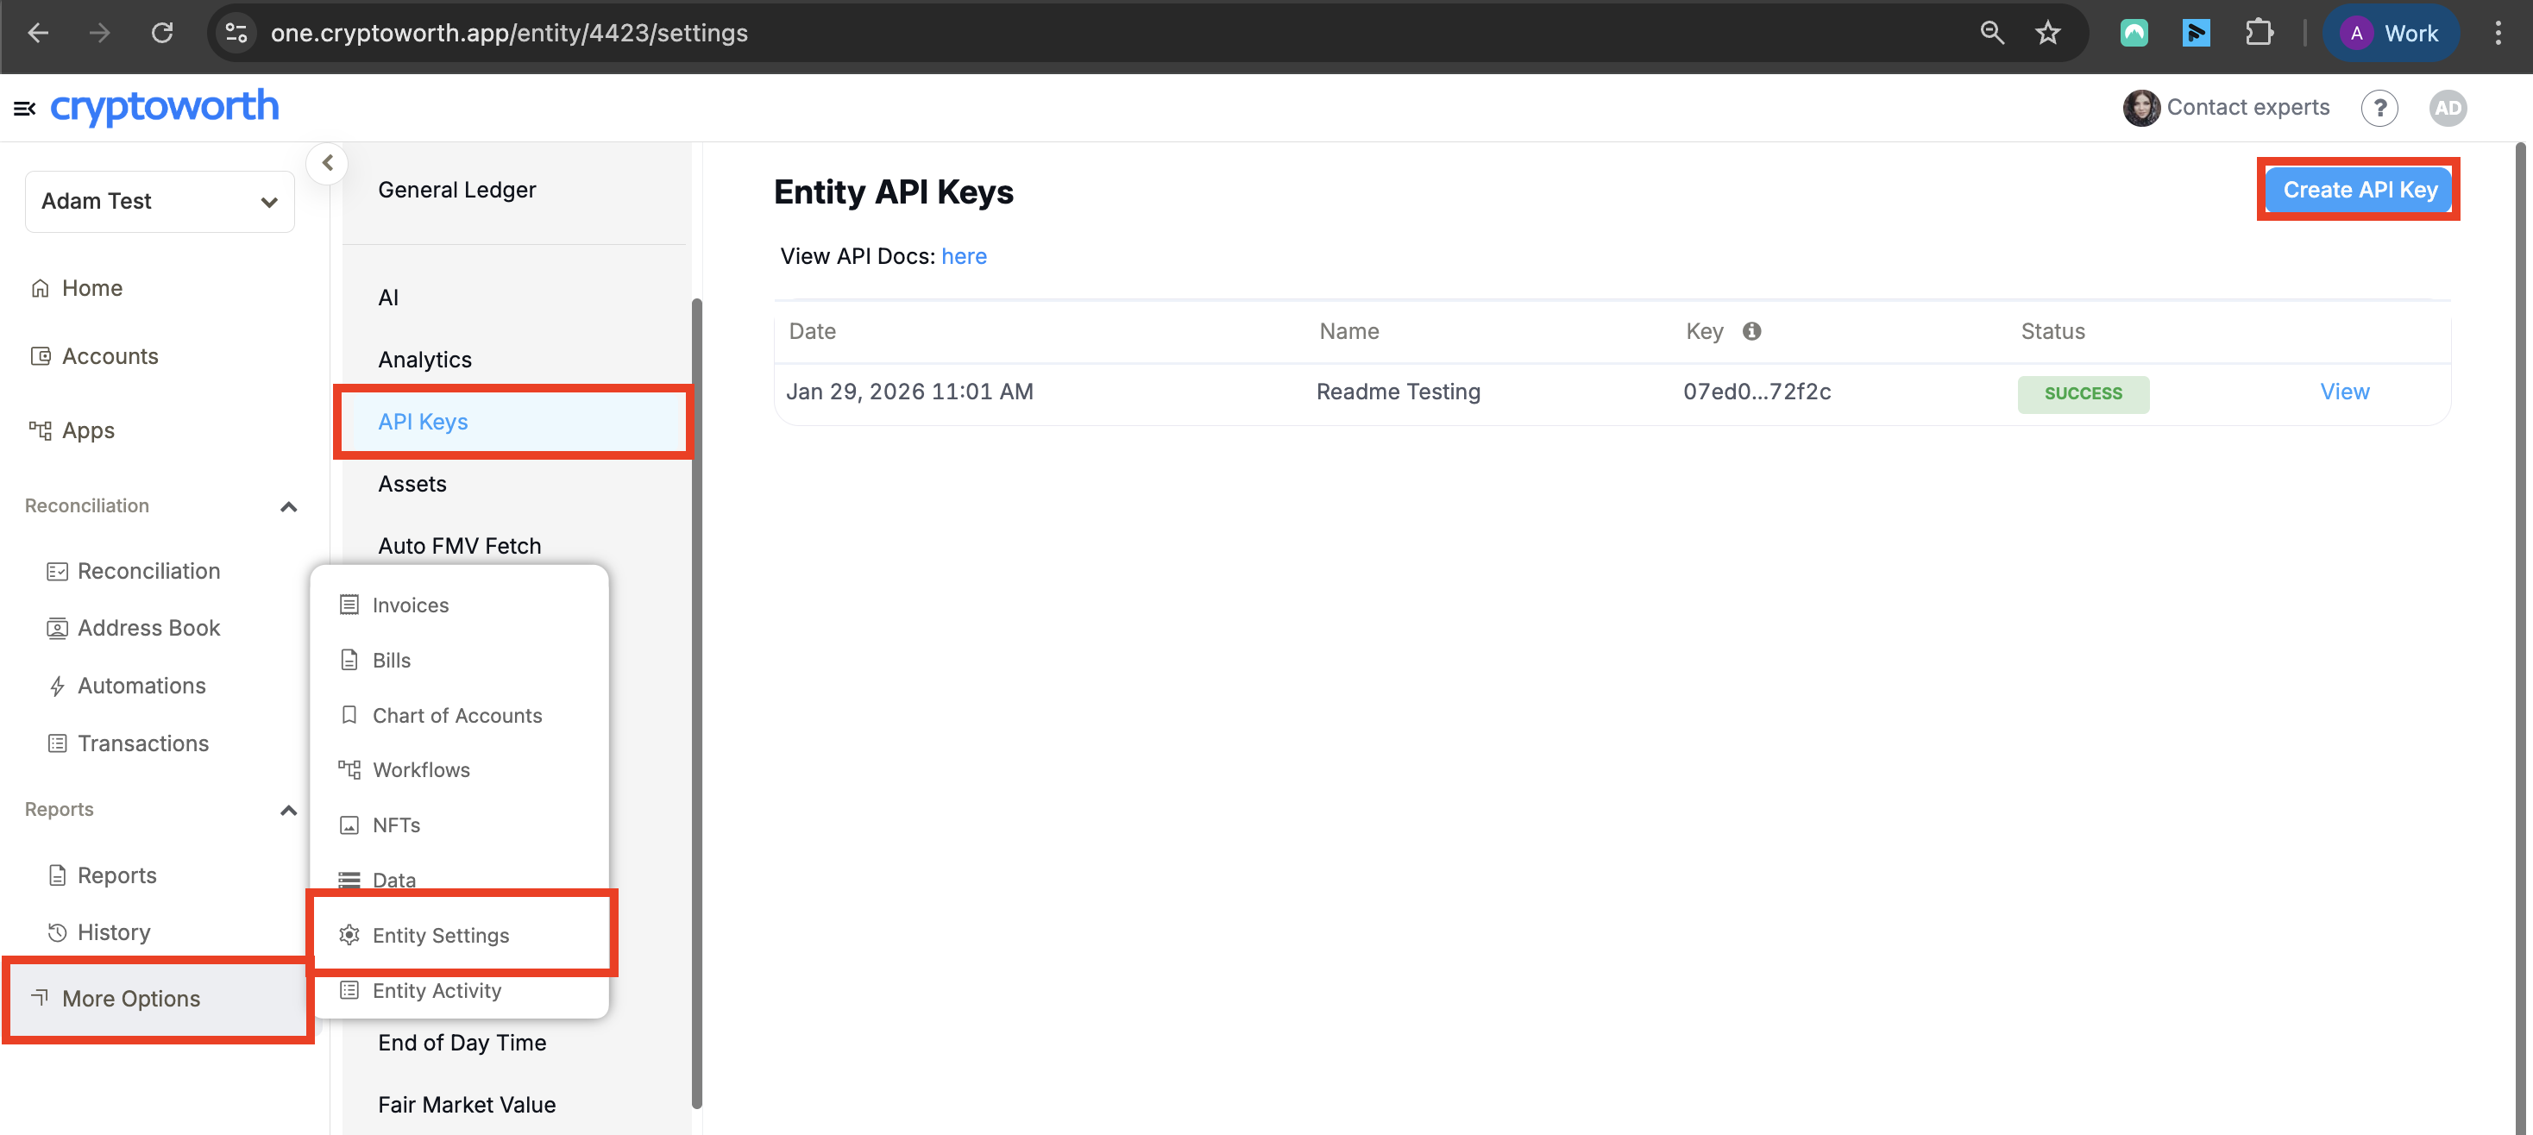
Task: Select API Keys settings item
Action: pyautogui.click(x=423, y=422)
